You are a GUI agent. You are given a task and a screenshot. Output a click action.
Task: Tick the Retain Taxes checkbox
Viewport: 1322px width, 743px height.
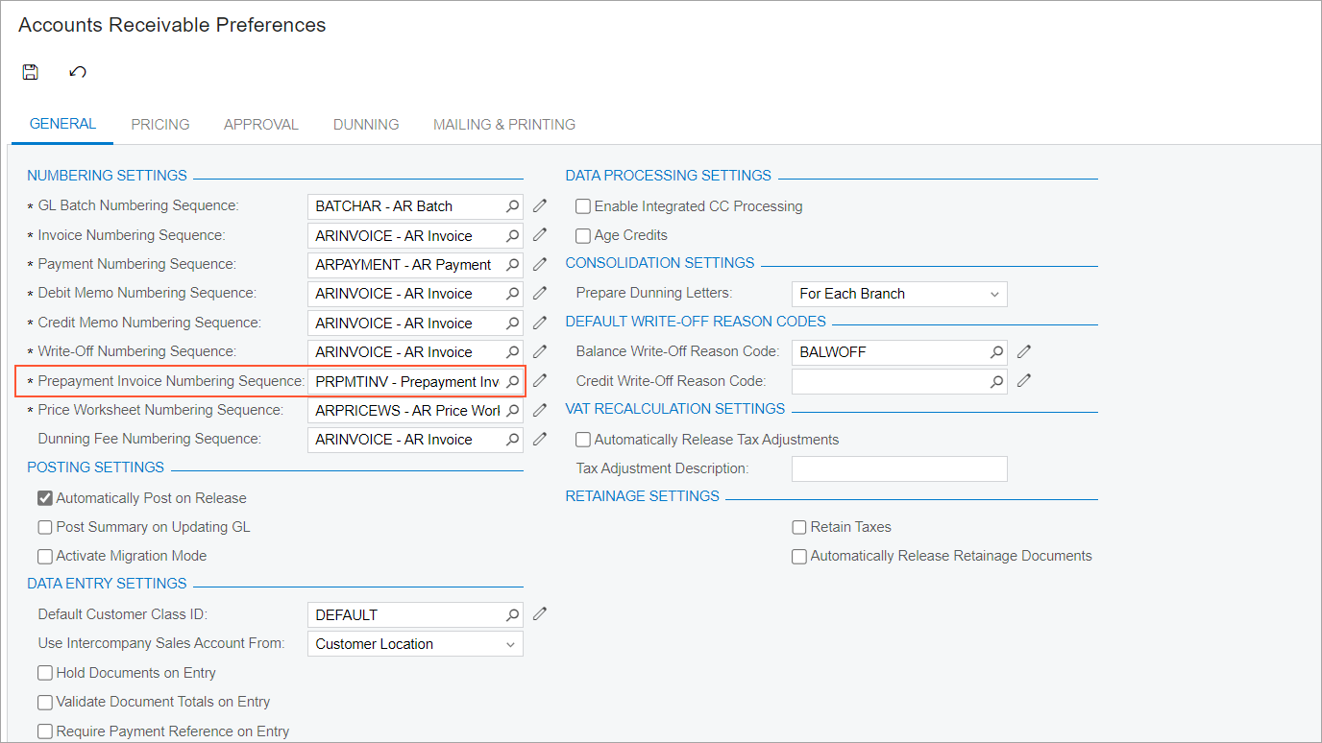(799, 527)
